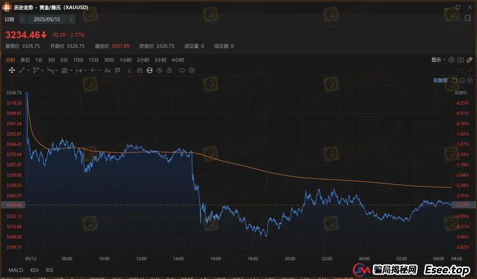Select the crosshair move cursor tool
477x279 pixels.
pos(12,70)
